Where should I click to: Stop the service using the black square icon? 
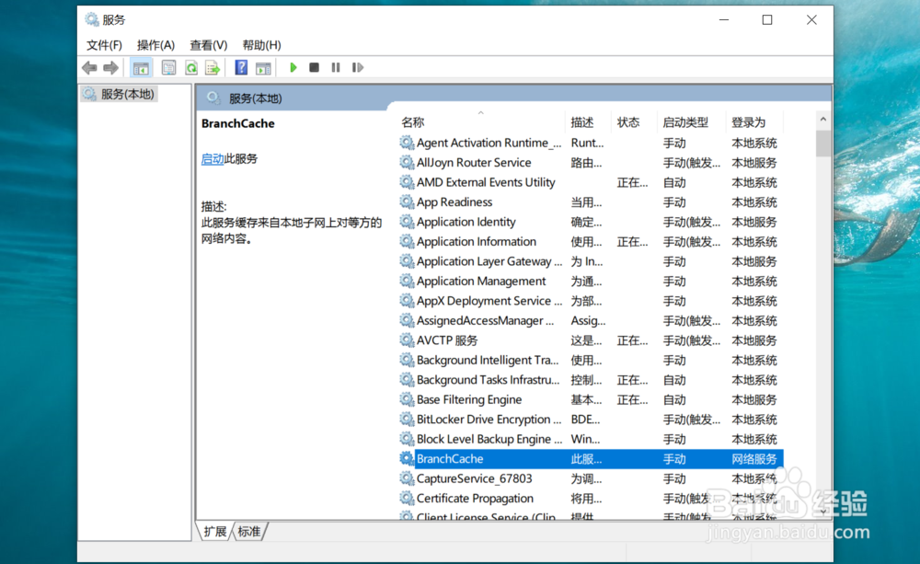[x=314, y=66]
